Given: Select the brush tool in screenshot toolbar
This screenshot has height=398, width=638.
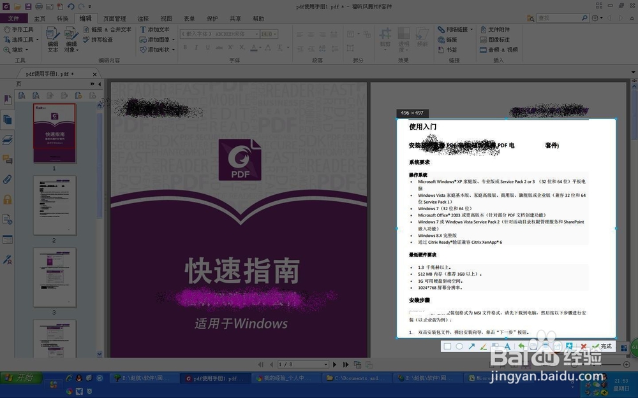Looking at the screenshot, I should tap(484, 346).
